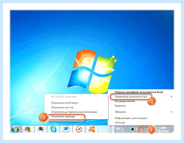This screenshot has height=143, width=184.
Task: Click the black square tray icon
Action: coord(133,129)
